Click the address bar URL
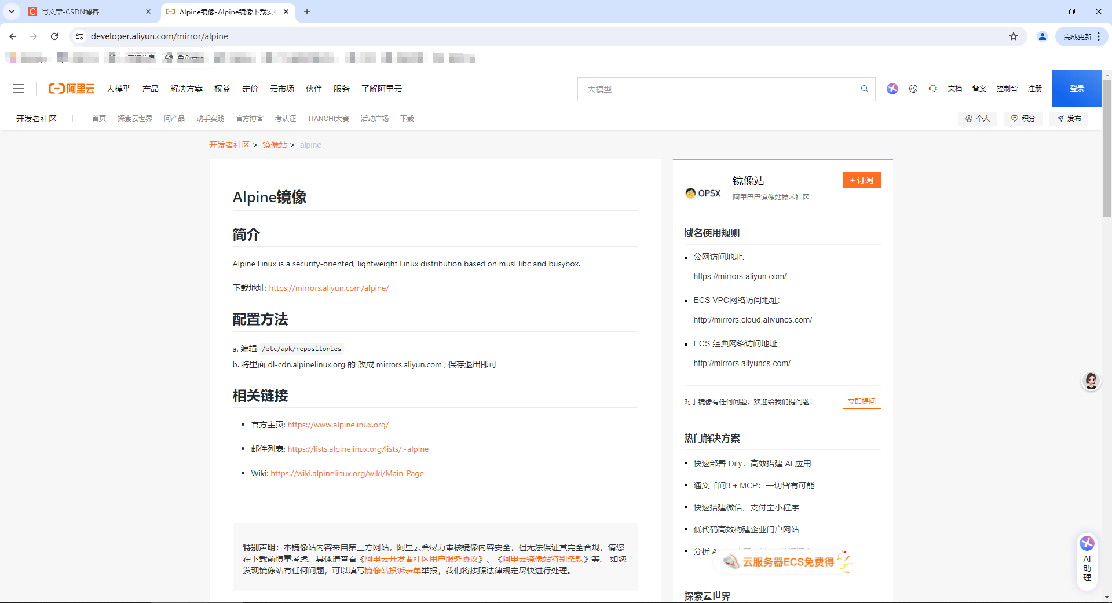 [x=159, y=36]
